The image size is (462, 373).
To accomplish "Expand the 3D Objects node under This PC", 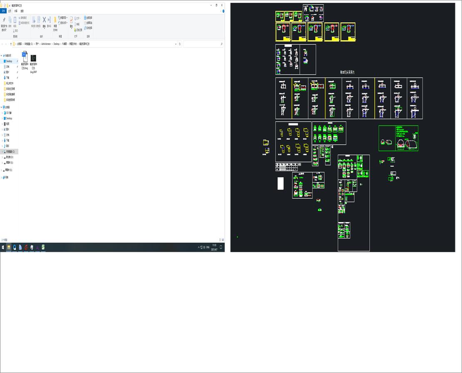I will (2, 113).
